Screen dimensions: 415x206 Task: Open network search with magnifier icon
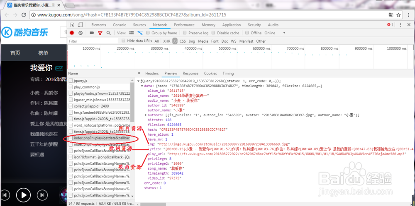click(108, 33)
